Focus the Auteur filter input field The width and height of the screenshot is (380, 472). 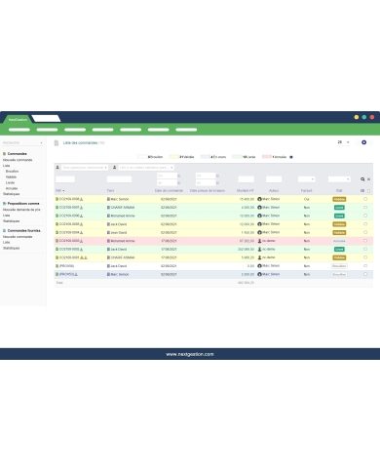[274, 179]
